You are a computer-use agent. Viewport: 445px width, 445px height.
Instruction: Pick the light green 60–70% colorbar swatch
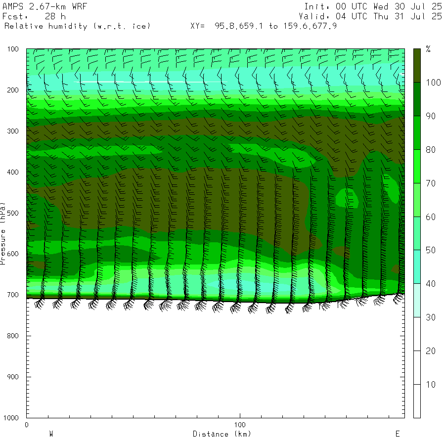click(x=417, y=200)
